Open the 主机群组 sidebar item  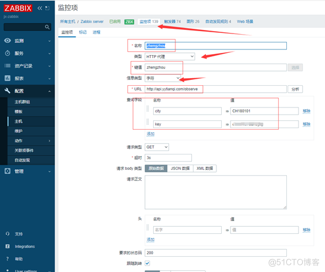click(22, 102)
